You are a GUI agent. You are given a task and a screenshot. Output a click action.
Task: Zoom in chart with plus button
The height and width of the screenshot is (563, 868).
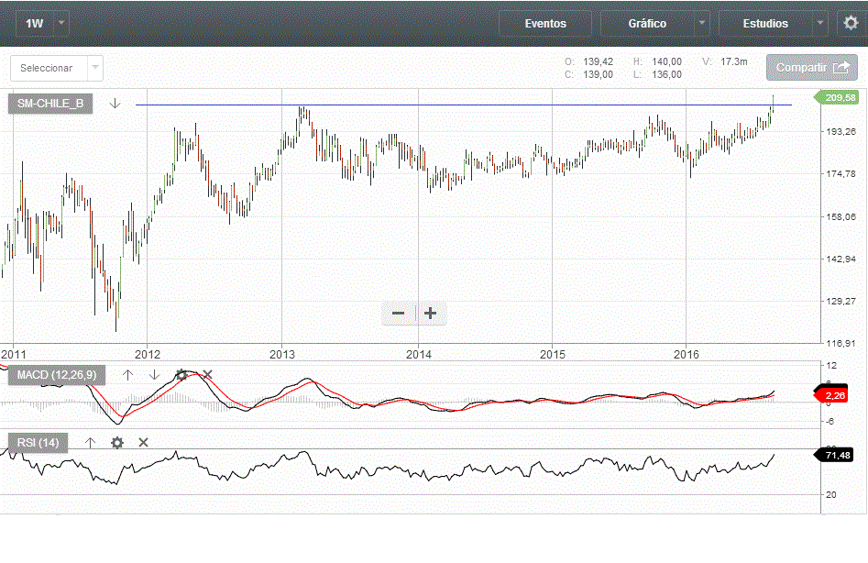tap(430, 314)
